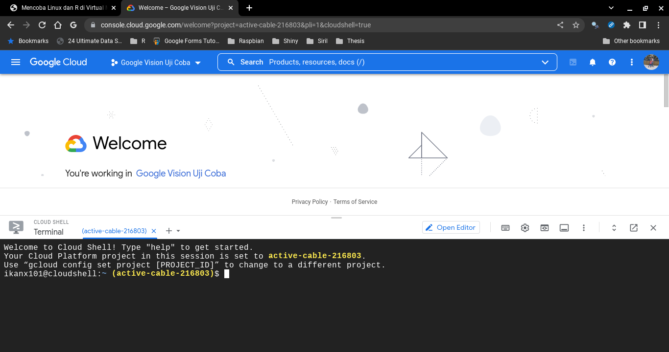Viewport: 669px width, 352px height.
Task: Click the site lock icon in address bar
Action: point(93,25)
